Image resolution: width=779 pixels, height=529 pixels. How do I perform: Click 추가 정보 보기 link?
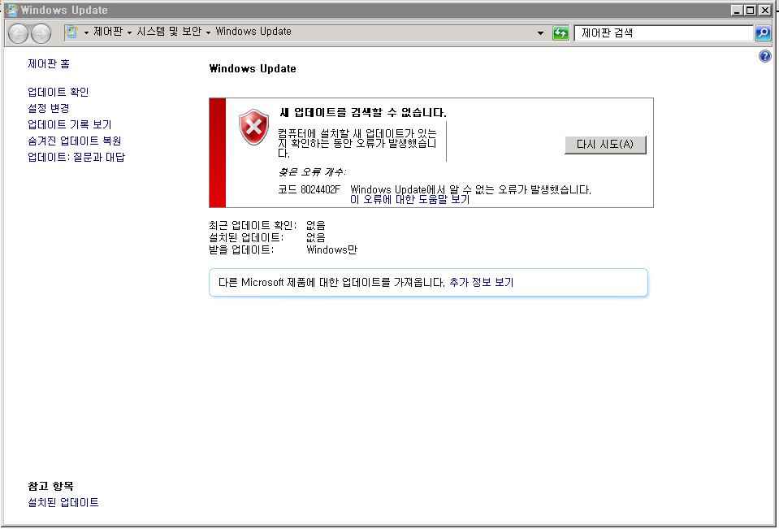click(482, 283)
